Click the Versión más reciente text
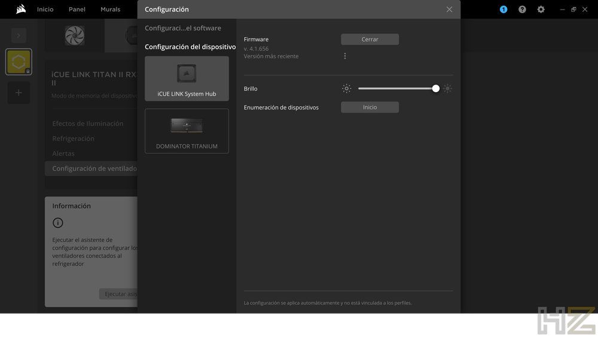598x337 pixels. [x=271, y=56]
